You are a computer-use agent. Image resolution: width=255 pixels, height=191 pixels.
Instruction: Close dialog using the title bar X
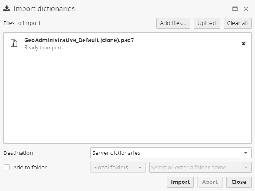click(246, 8)
